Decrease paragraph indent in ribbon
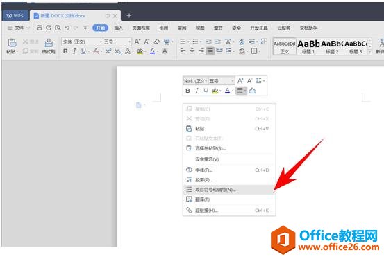 pyautogui.click(x=208, y=42)
